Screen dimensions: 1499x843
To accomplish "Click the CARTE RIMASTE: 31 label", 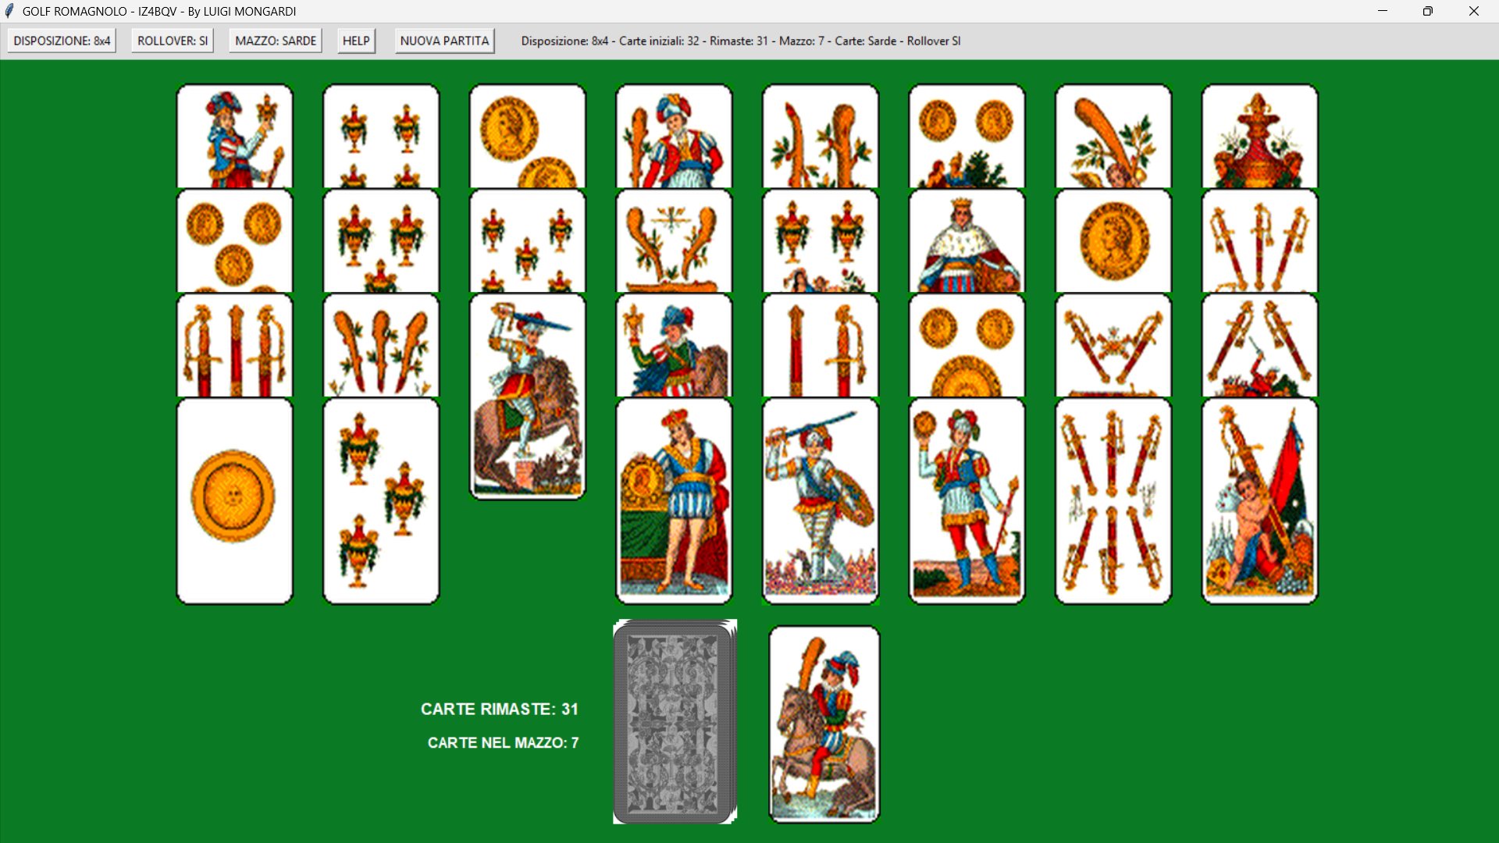I will [x=500, y=709].
